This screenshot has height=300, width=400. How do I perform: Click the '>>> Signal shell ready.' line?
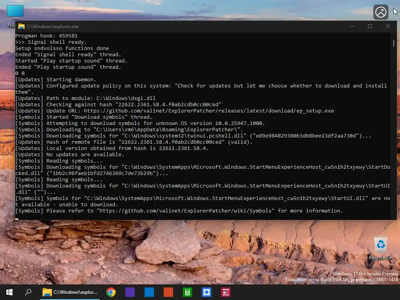coord(51,42)
